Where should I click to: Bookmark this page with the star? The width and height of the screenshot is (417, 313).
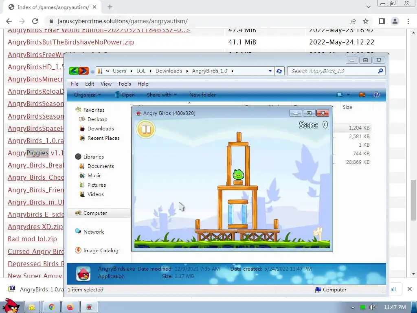point(366,21)
